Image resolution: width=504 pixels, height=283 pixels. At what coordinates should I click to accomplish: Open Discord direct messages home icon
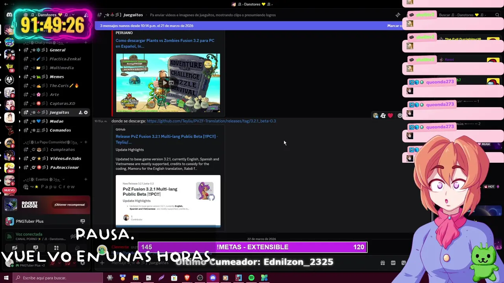(9, 15)
